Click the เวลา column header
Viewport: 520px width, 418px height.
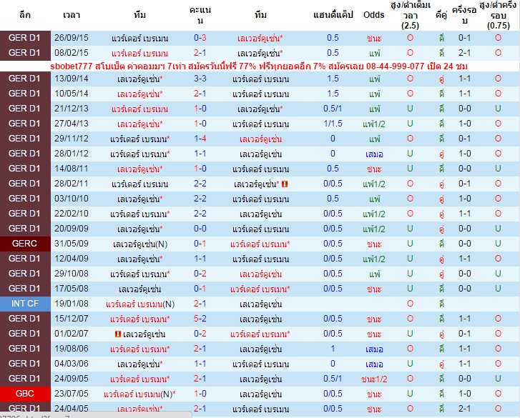[72, 15]
